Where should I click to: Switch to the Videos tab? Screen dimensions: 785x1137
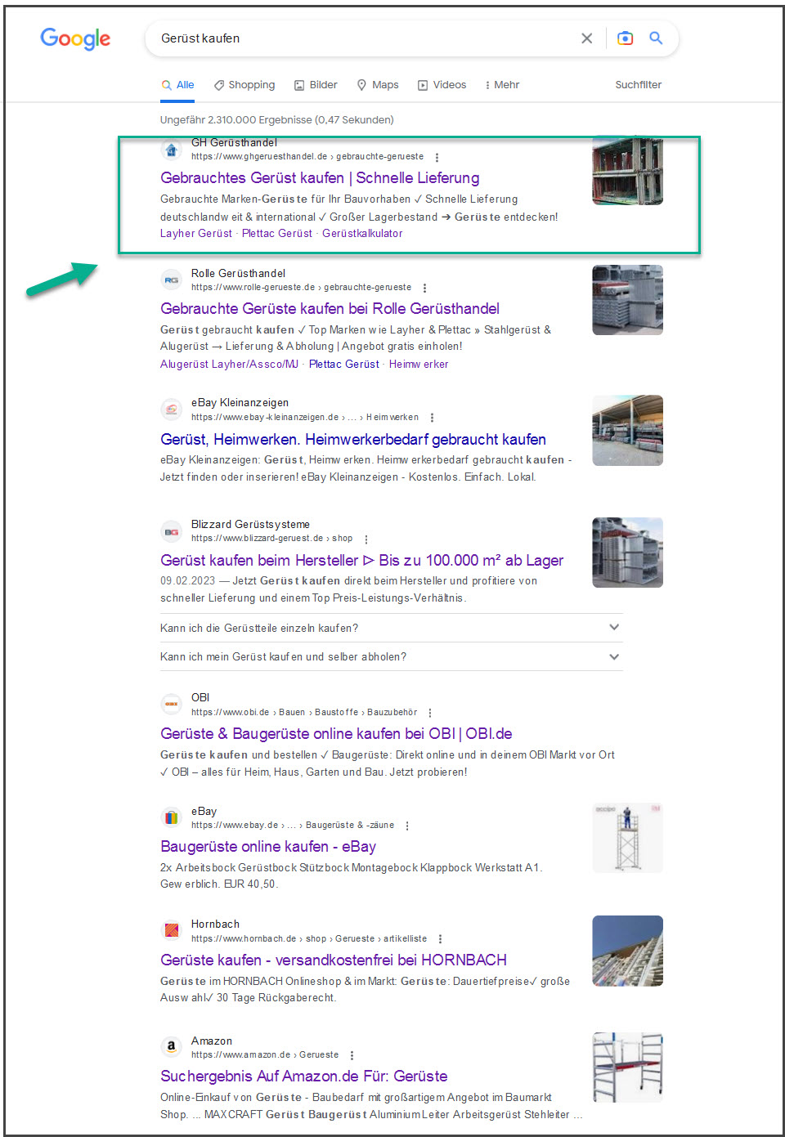pyautogui.click(x=442, y=85)
